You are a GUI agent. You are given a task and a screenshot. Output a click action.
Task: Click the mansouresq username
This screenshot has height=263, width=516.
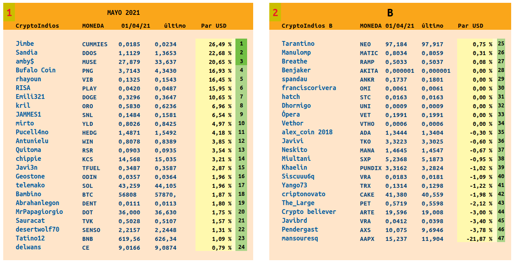[300, 238]
